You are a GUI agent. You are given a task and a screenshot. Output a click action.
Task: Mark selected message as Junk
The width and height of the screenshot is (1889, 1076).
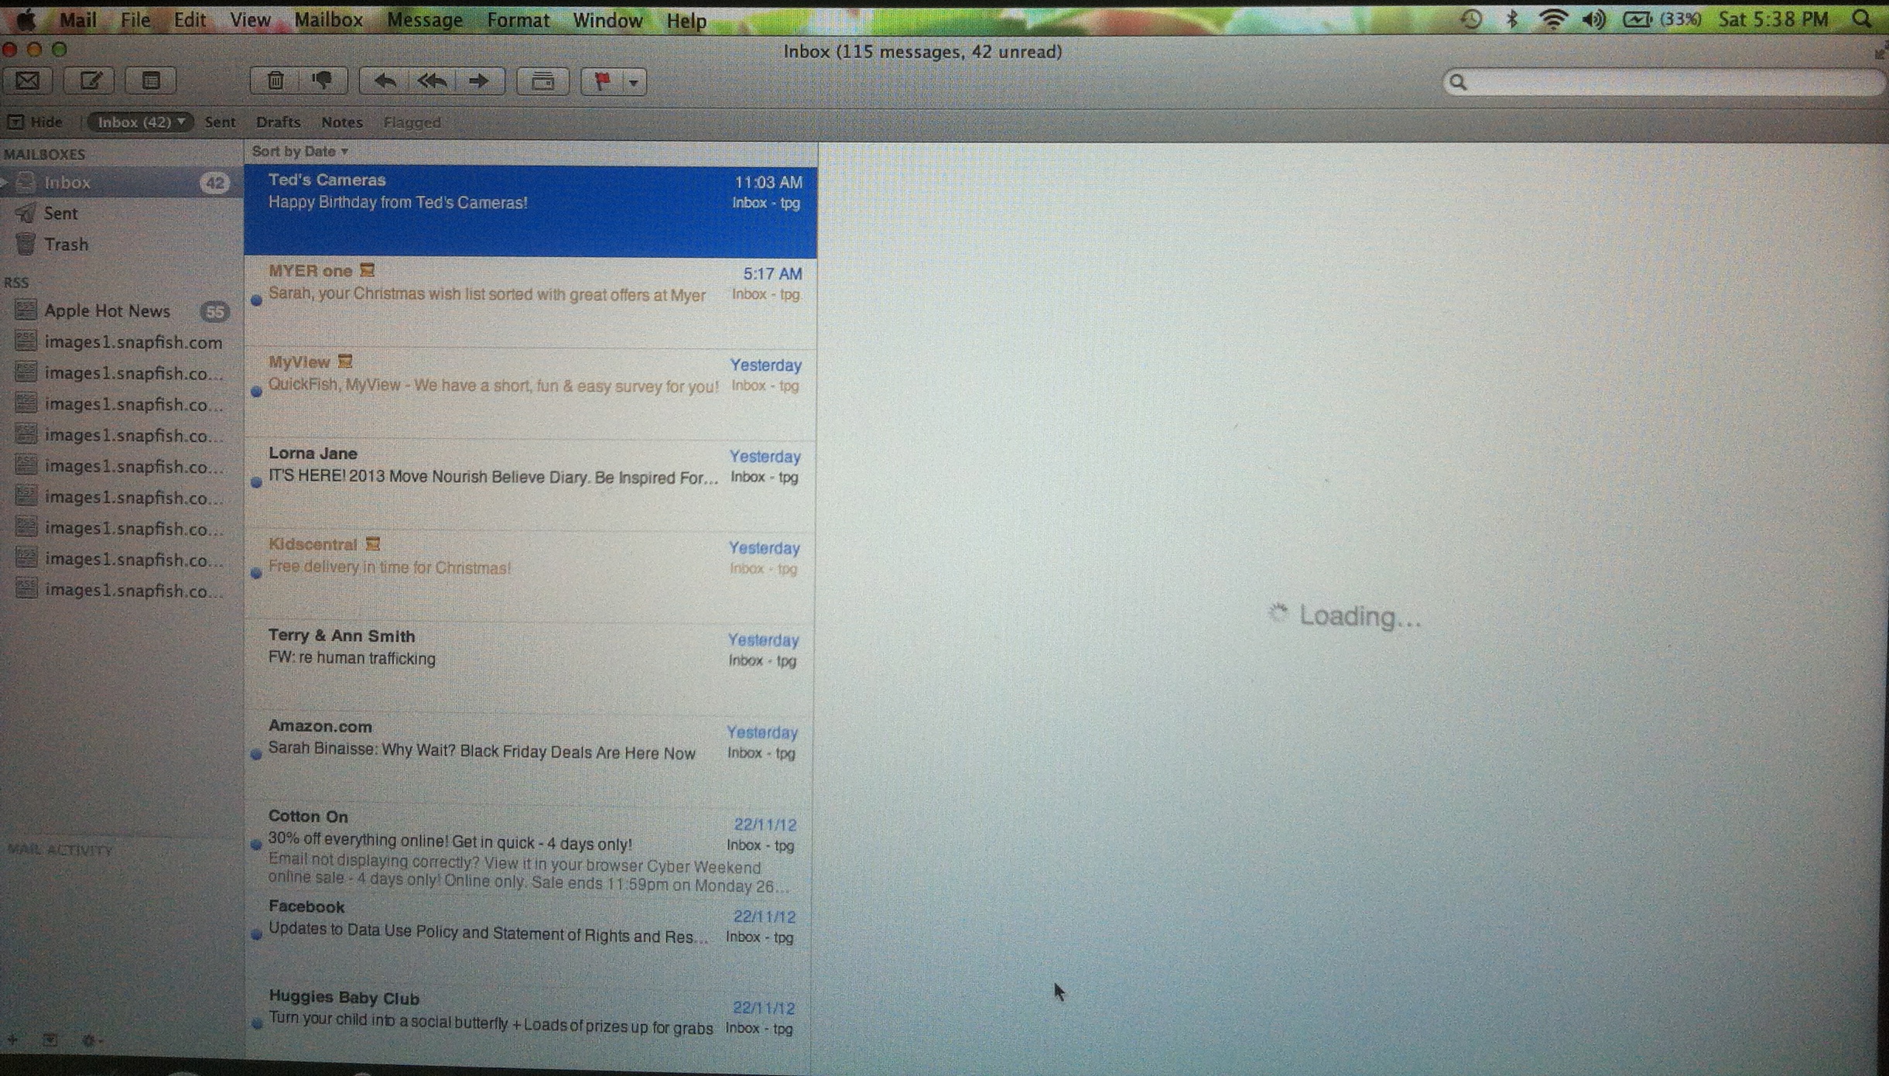323,81
